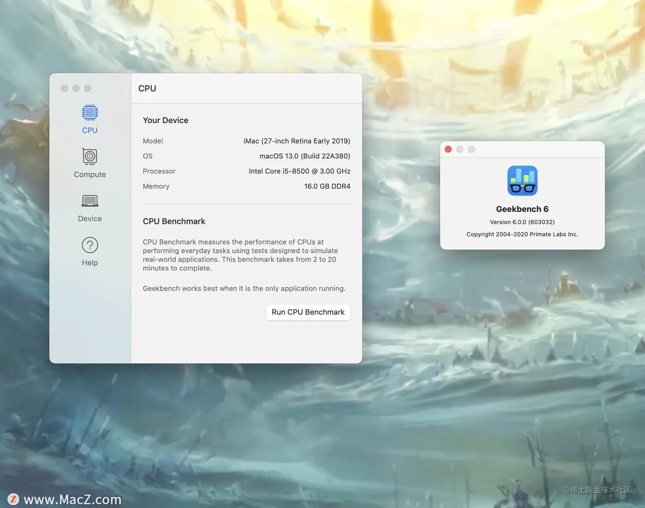The image size is (645, 508).
Task: Open the Help section
Action: (90, 252)
